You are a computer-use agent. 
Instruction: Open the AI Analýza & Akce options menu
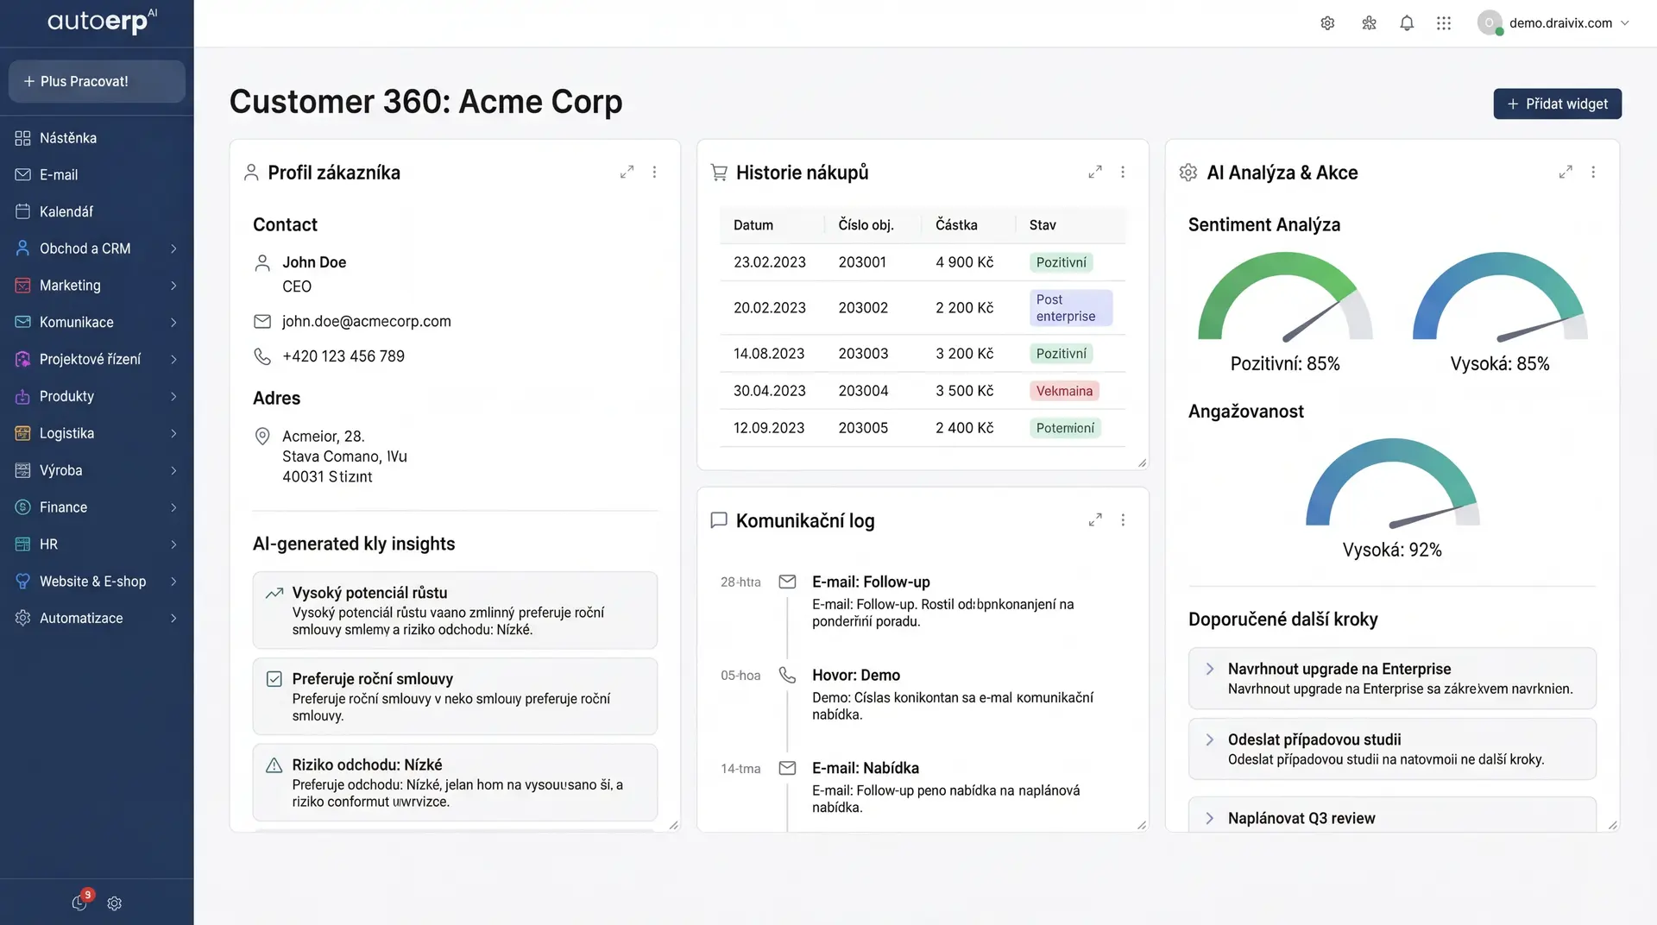point(1593,173)
